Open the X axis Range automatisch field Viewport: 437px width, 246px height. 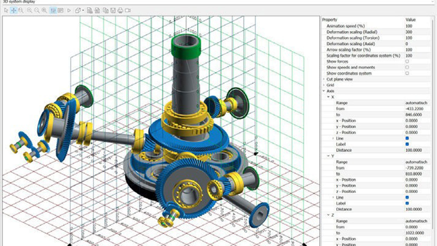coord(416,103)
